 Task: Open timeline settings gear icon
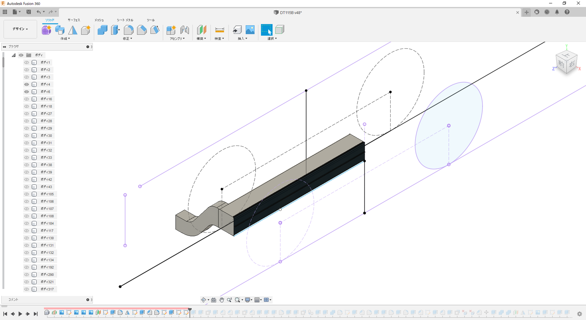579,314
